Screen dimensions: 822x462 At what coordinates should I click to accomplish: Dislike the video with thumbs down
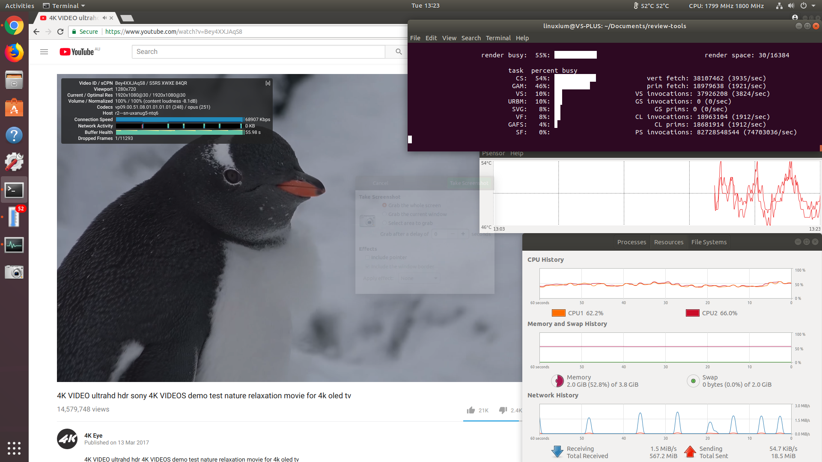pyautogui.click(x=503, y=410)
